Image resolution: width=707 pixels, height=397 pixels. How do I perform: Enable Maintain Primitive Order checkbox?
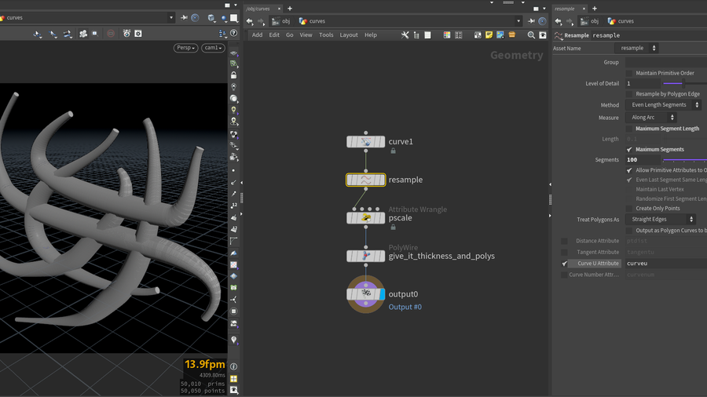click(x=629, y=73)
